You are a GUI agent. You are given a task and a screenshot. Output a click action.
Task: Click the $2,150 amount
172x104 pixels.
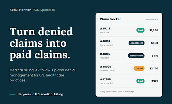154,68
